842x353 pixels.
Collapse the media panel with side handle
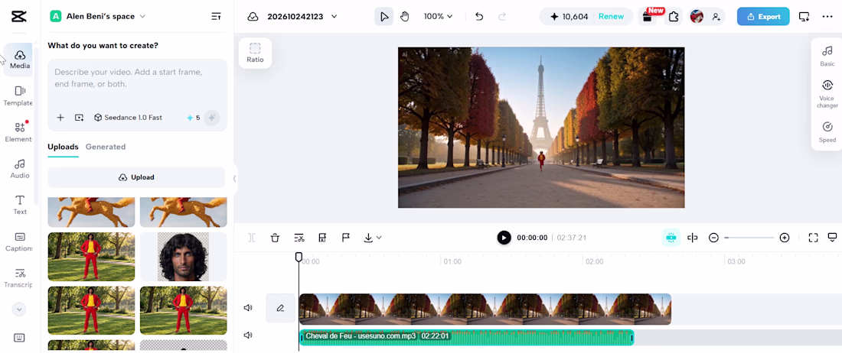(234, 178)
